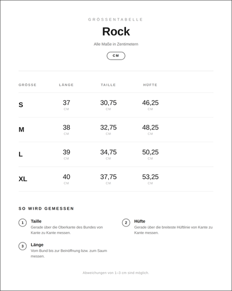Choose the size XL row label

click(x=23, y=179)
